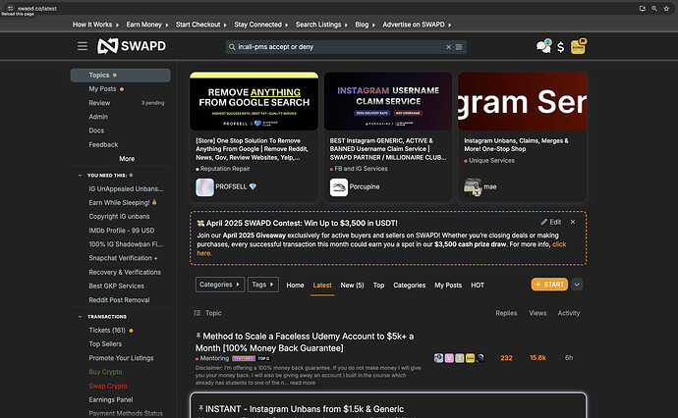Sort topics by Activity column
This screenshot has width=678, height=418.
click(569, 313)
